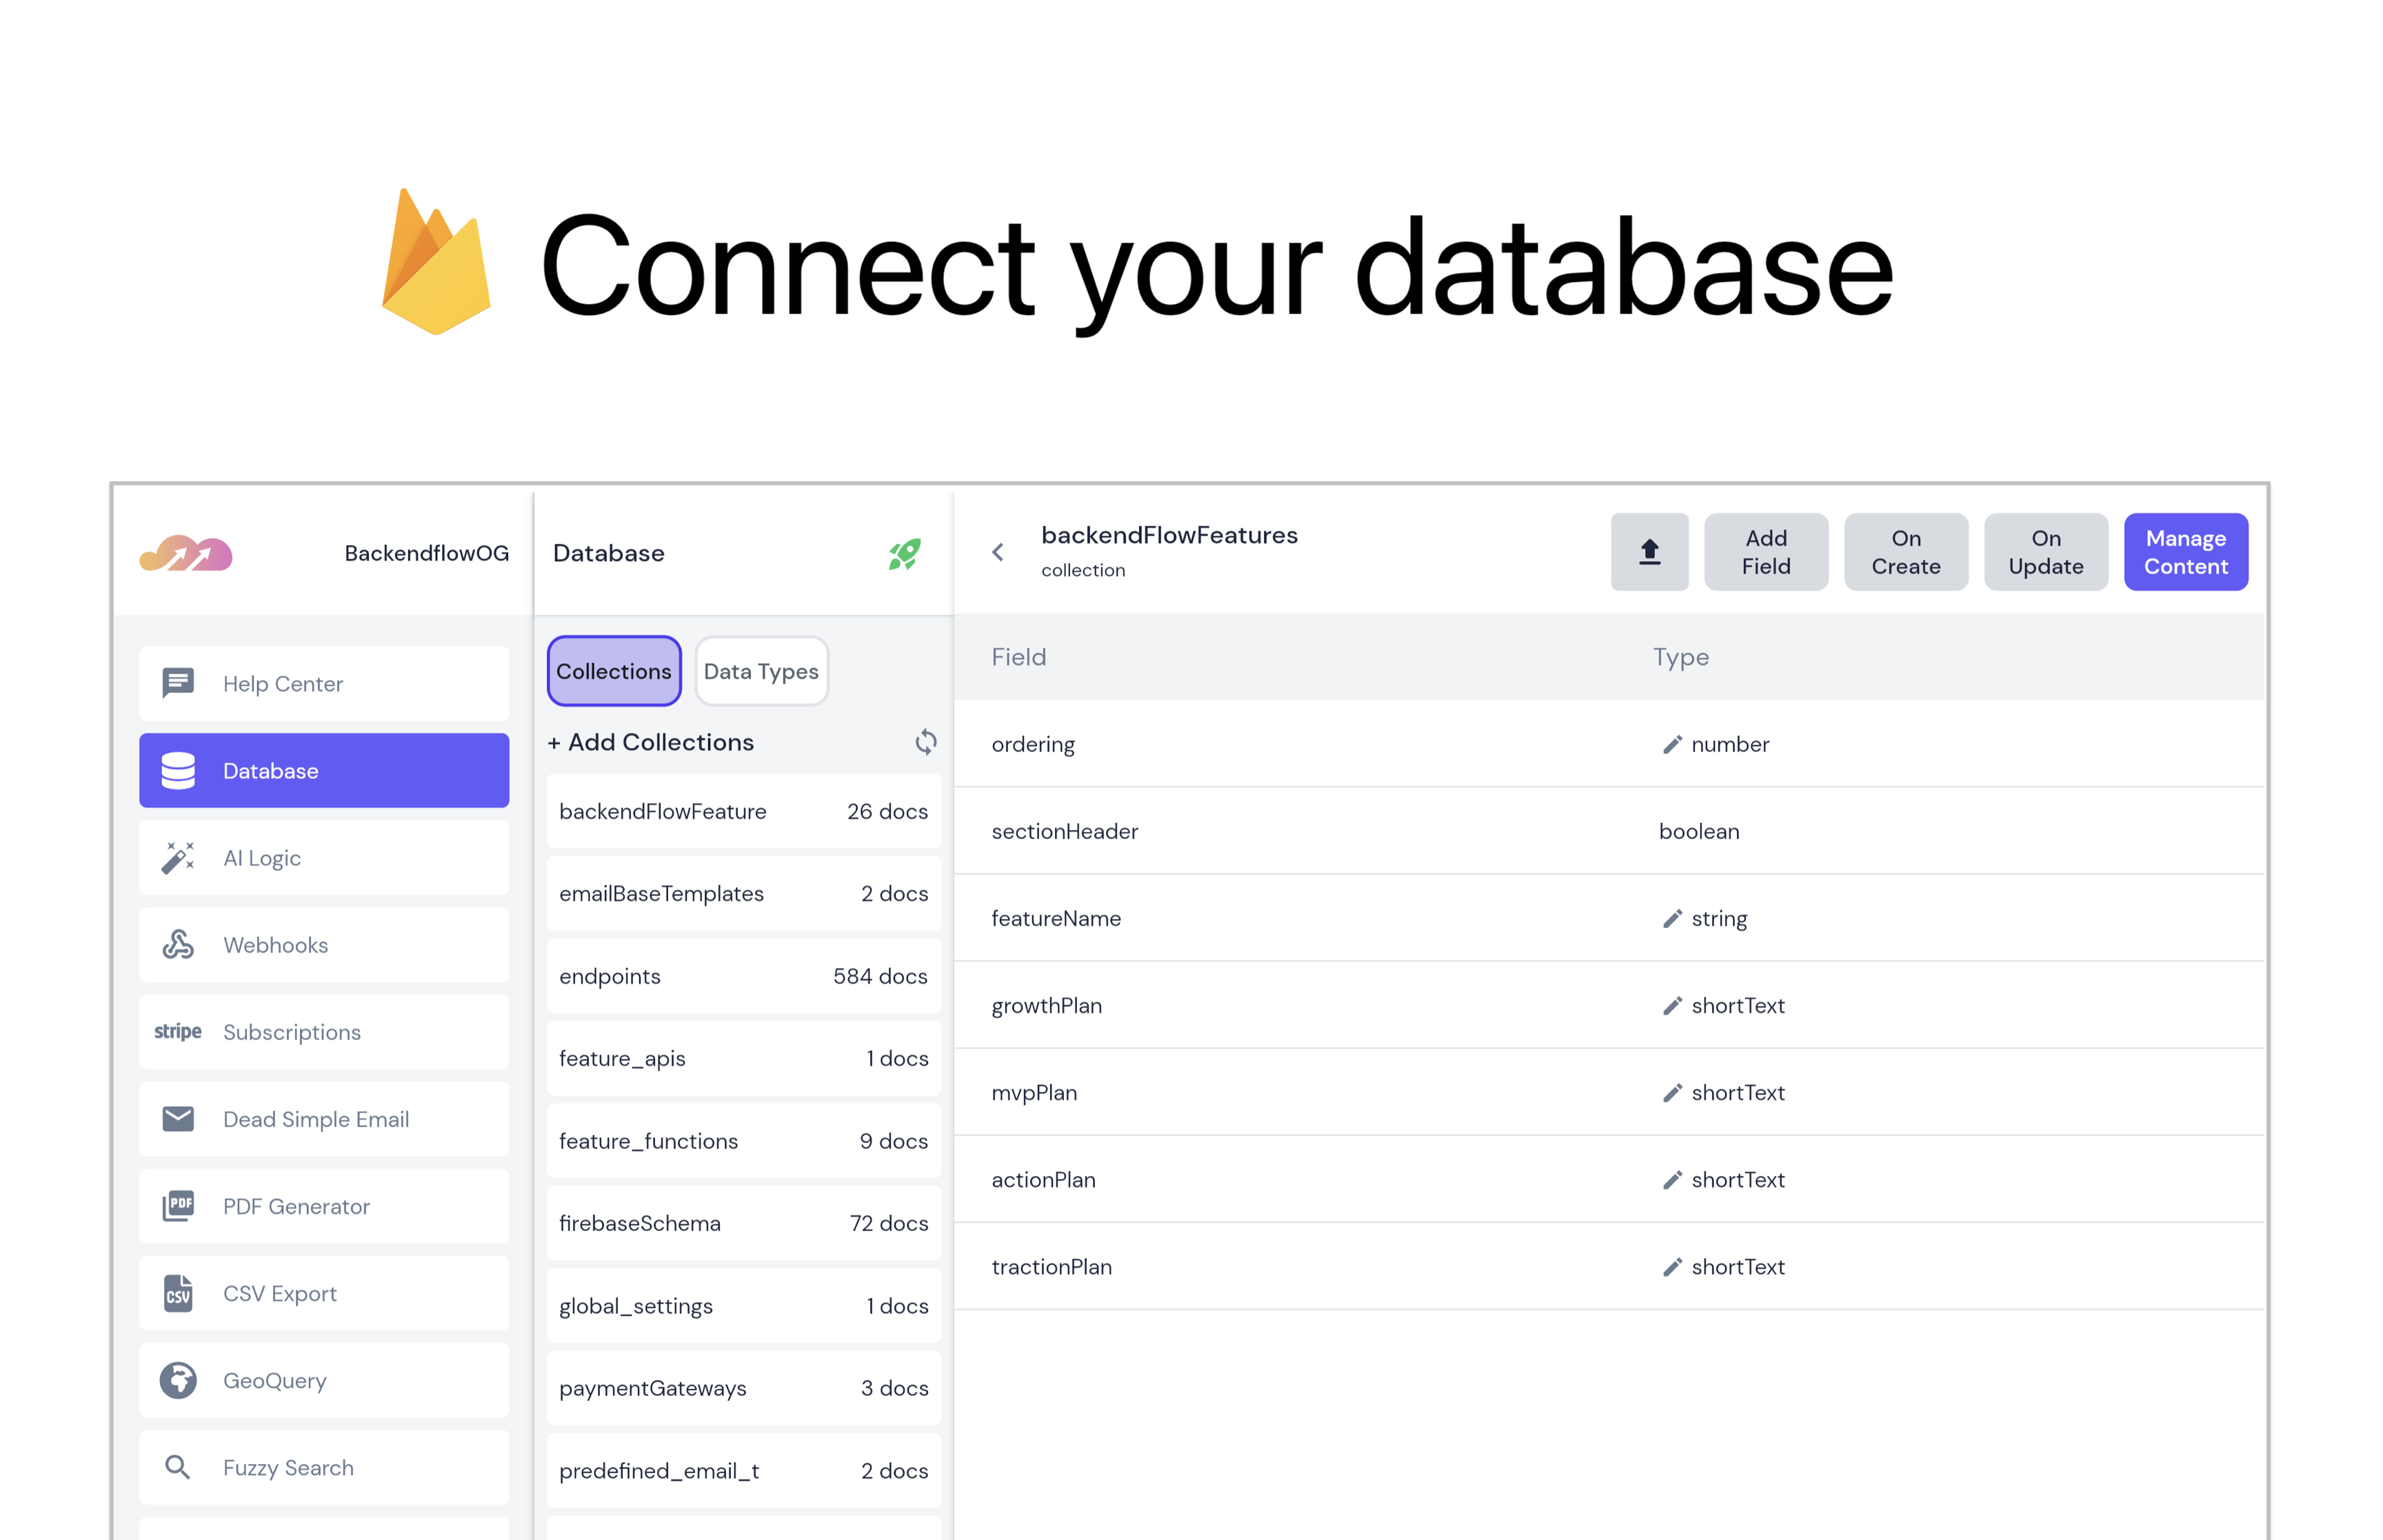Go back using the left chevron arrow
The image size is (2383, 1540).
click(x=997, y=552)
